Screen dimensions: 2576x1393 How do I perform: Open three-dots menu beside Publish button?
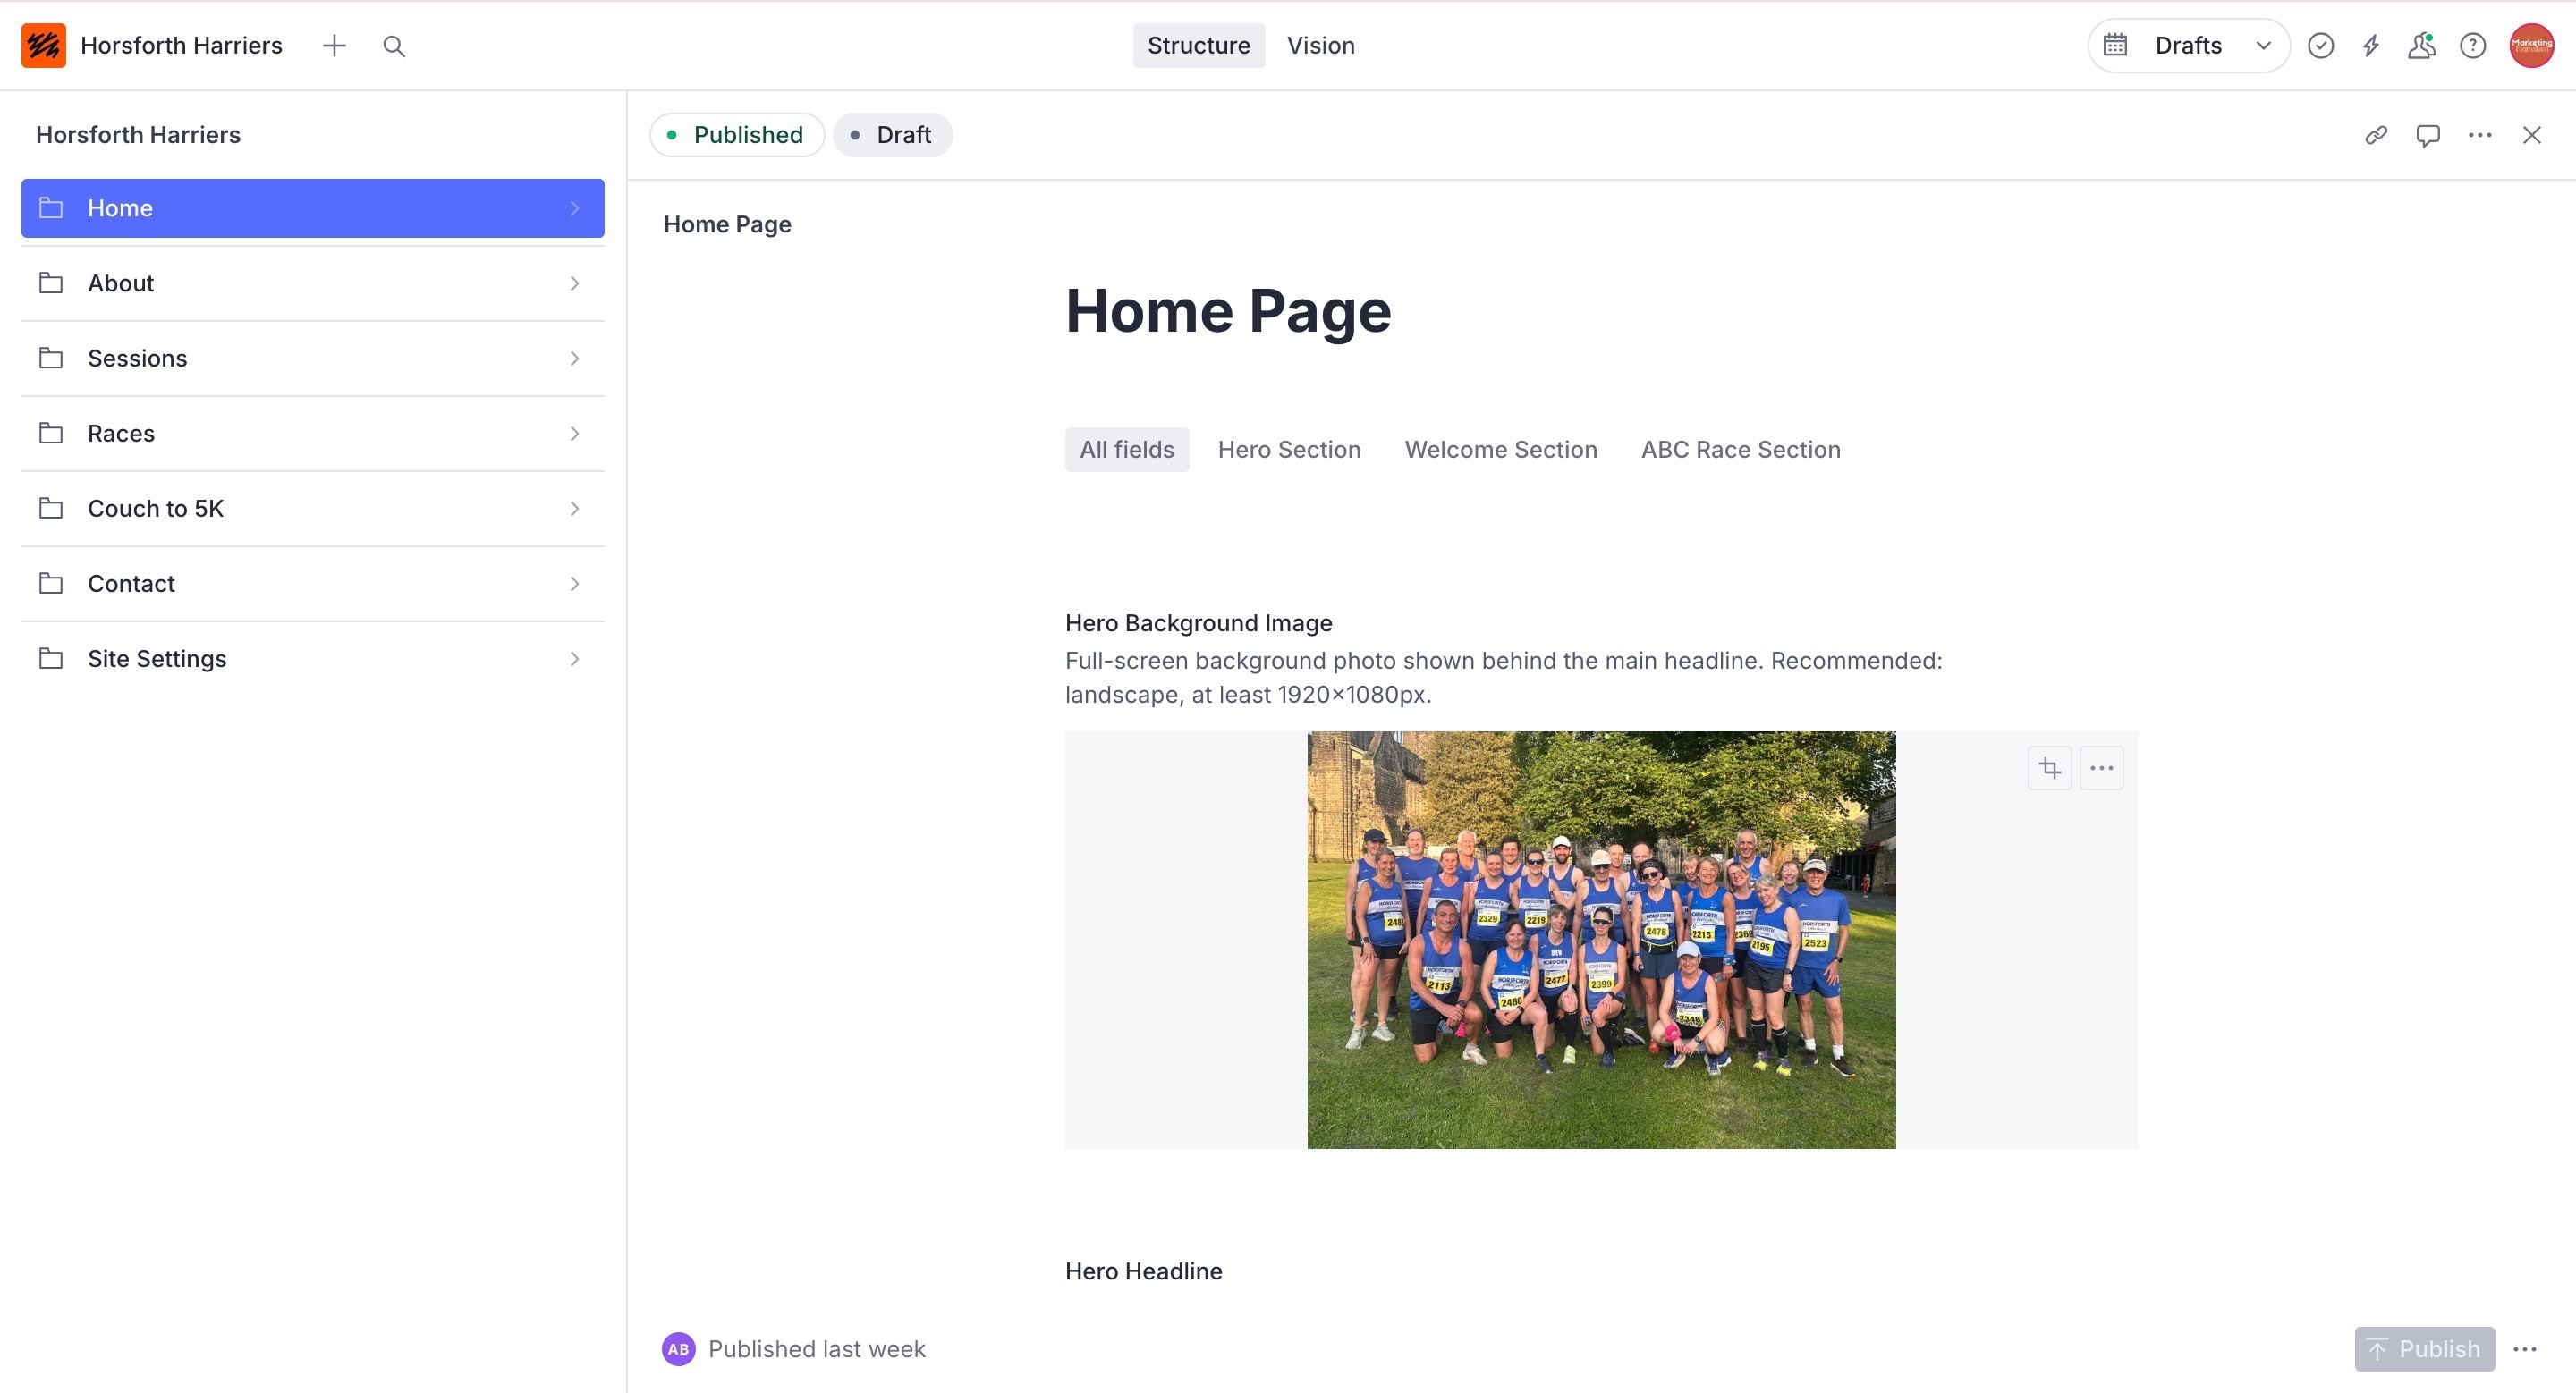[x=2525, y=1349]
